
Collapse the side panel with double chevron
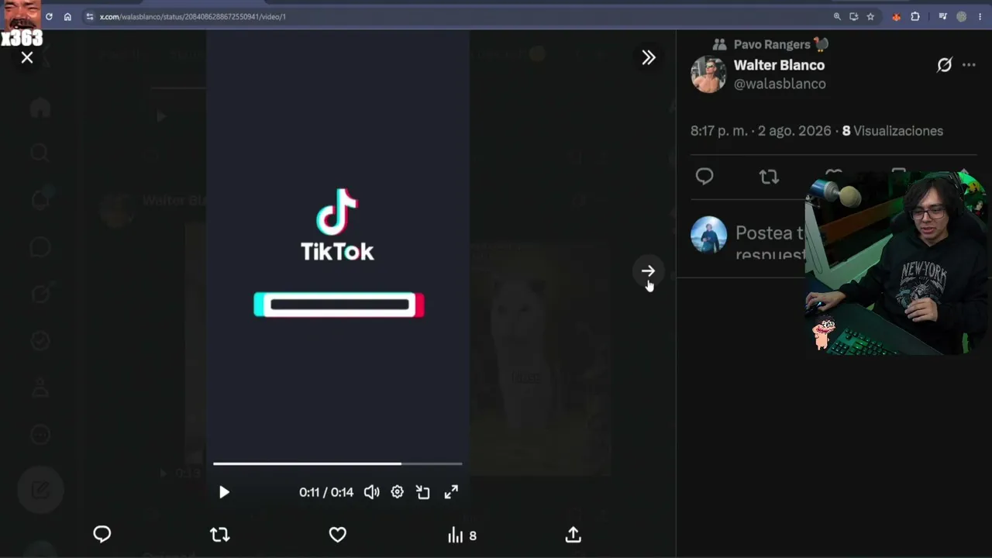click(649, 57)
